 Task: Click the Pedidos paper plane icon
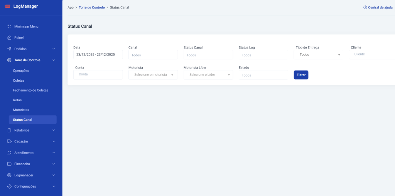click(9, 49)
